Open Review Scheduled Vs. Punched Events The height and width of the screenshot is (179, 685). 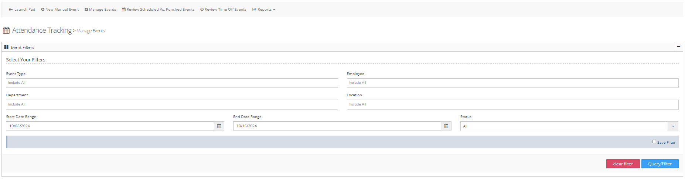158,10
